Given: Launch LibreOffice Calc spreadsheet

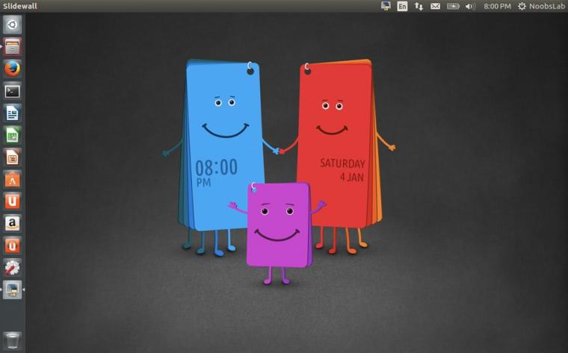Looking at the screenshot, I should pyautogui.click(x=12, y=135).
